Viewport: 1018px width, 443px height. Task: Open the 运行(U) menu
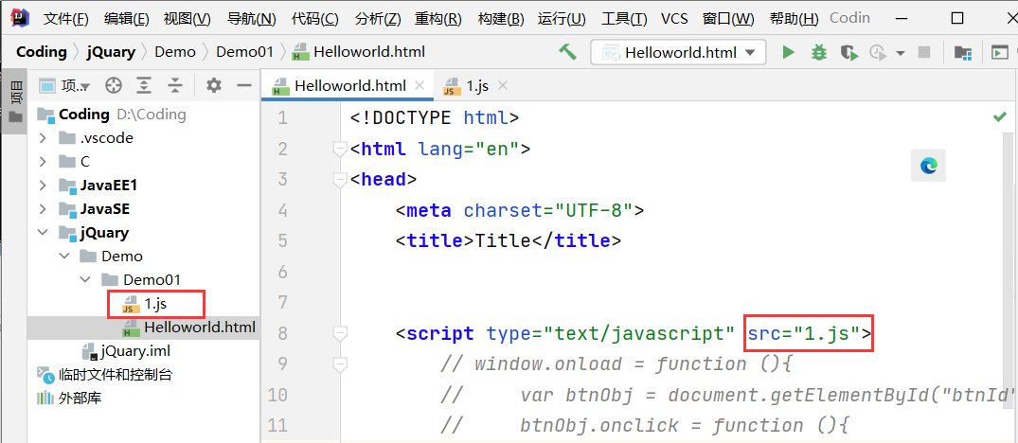[562, 18]
